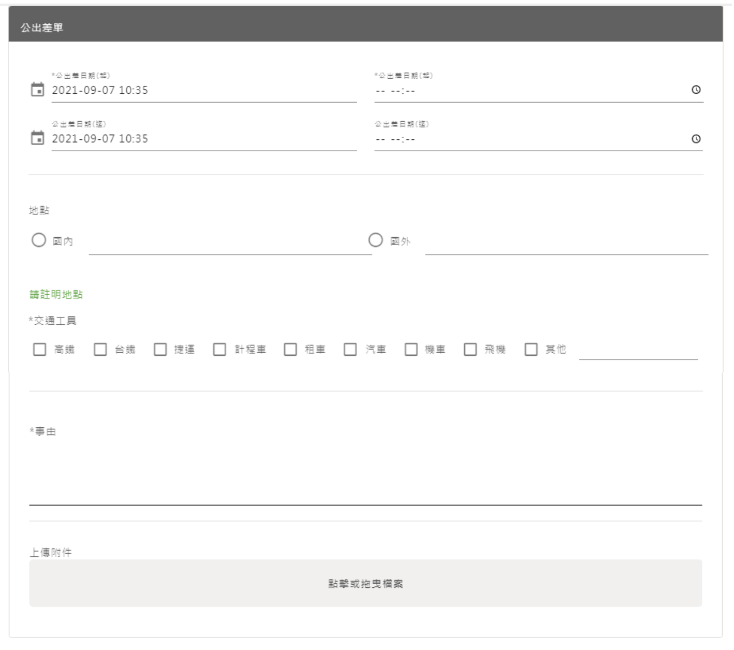This screenshot has width=734, height=650.
Task: Select the 國外 radio button
Action: pyautogui.click(x=375, y=240)
